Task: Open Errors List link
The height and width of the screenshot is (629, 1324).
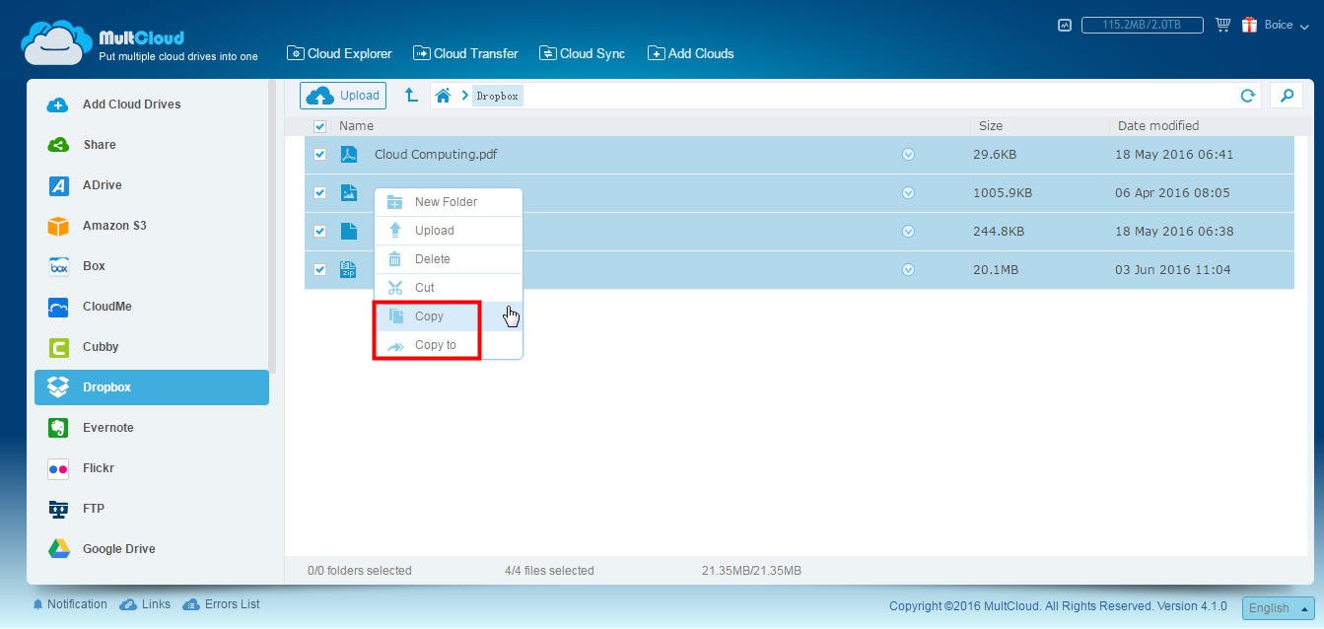Action: tap(221, 604)
